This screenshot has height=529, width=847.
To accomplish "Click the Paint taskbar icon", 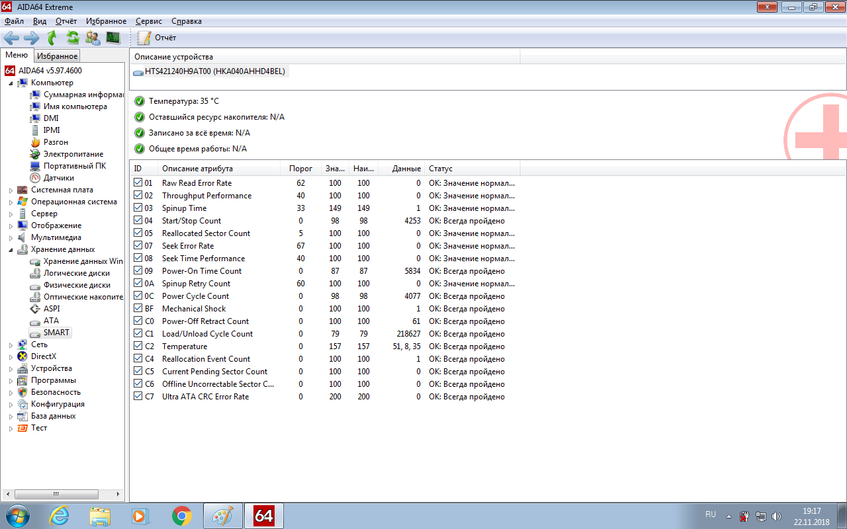I will click(223, 516).
